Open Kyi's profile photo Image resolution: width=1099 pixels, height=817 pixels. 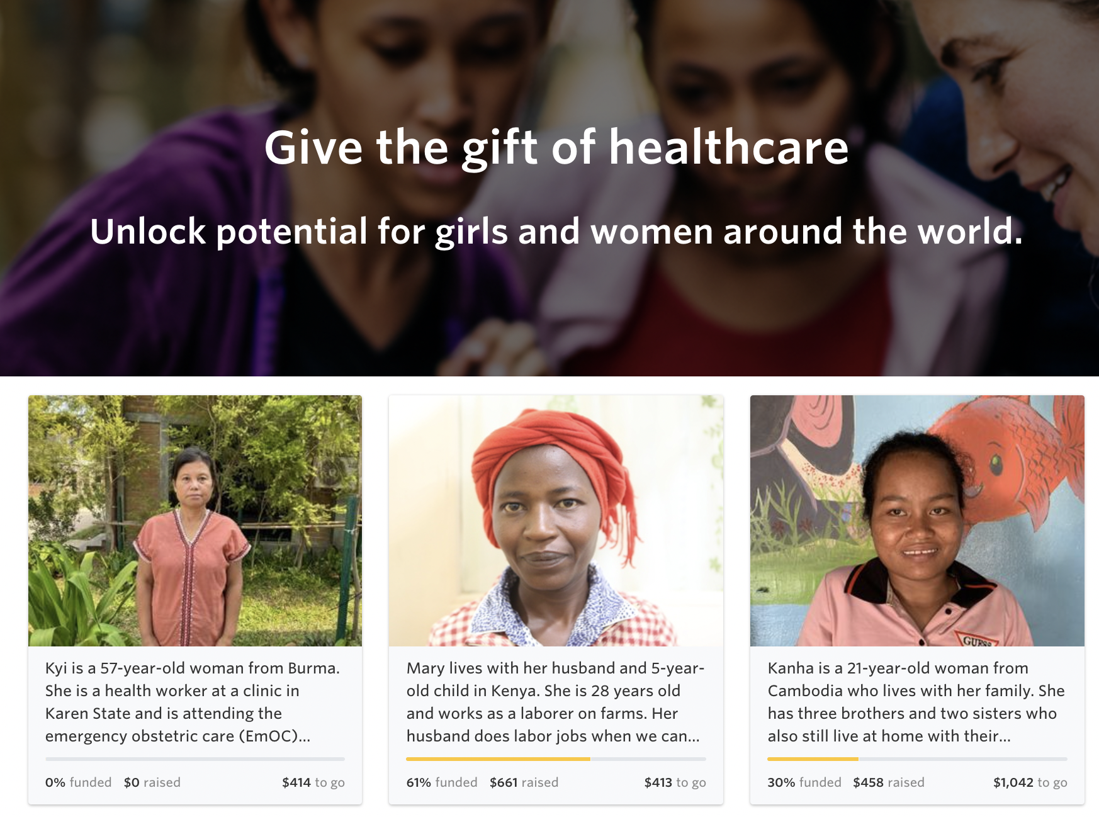(x=194, y=522)
